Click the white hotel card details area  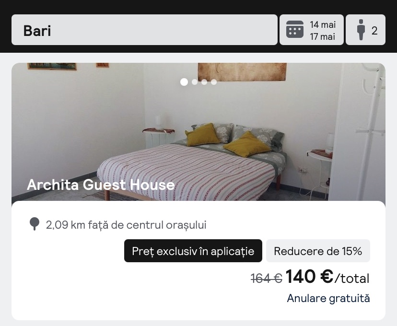click(x=198, y=260)
